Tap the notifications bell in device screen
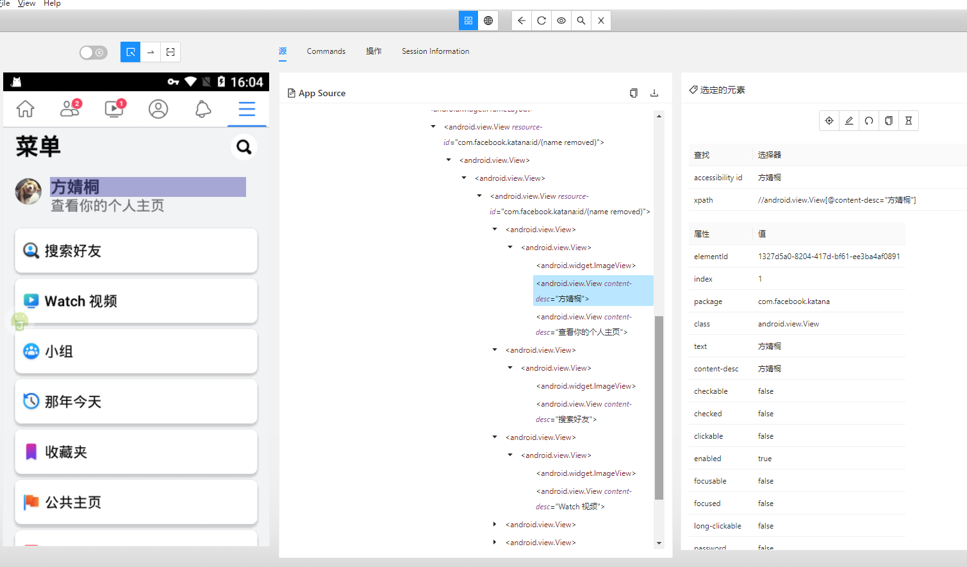The width and height of the screenshot is (967, 567). [203, 108]
